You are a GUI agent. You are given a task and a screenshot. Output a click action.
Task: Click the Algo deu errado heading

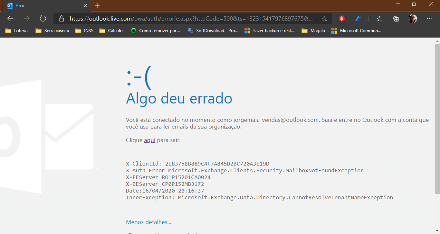179,98
